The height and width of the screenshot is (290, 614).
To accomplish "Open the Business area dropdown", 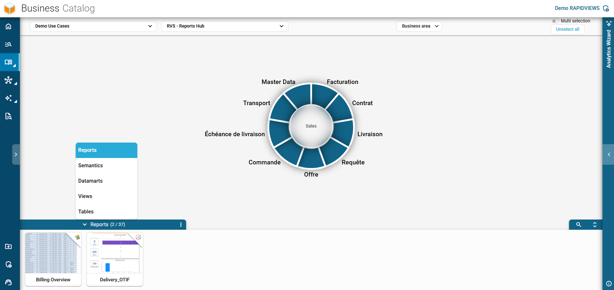I will click(x=419, y=26).
